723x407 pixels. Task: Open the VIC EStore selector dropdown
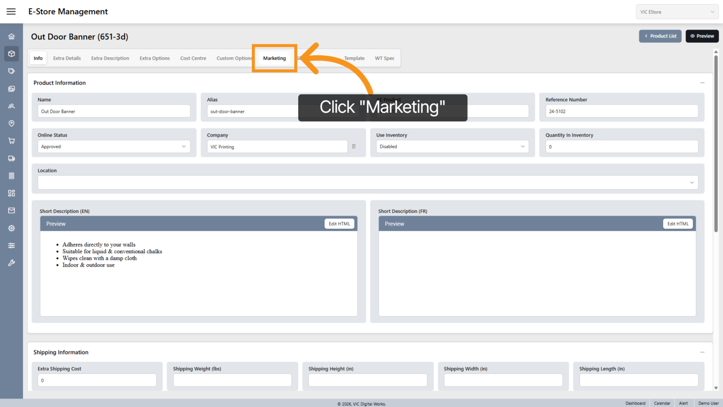[x=677, y=12]
